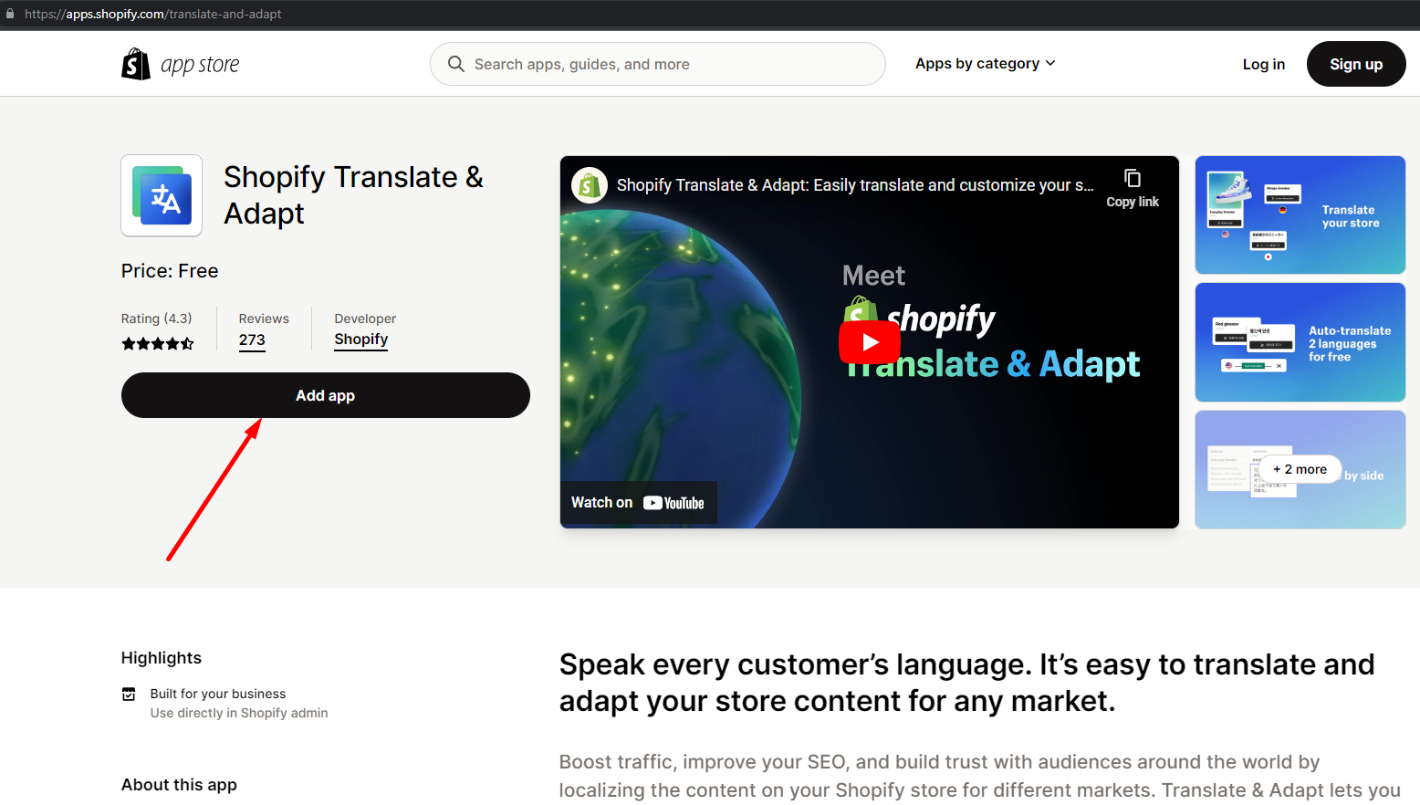Expand the Apps by category dropdown

(985, 64)
